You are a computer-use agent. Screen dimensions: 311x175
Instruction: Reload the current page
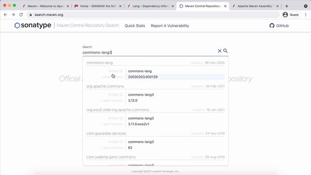pos(21,15)
